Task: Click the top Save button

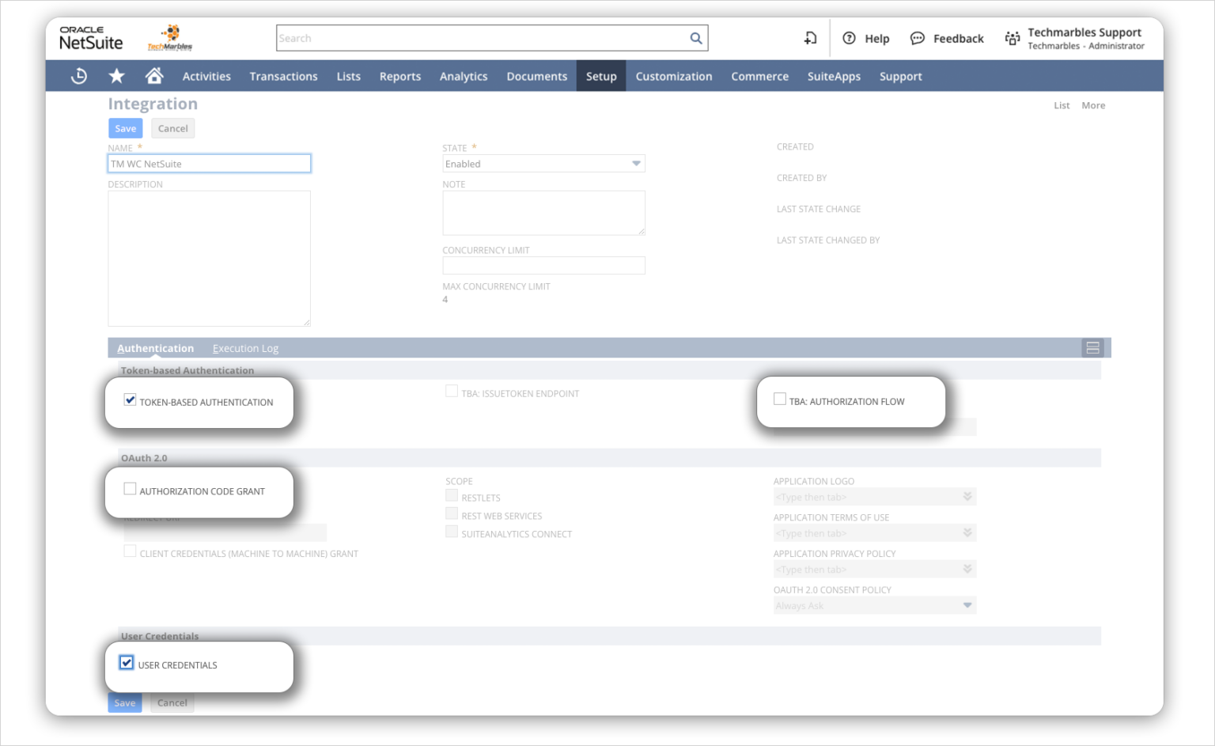Action: 125,128
